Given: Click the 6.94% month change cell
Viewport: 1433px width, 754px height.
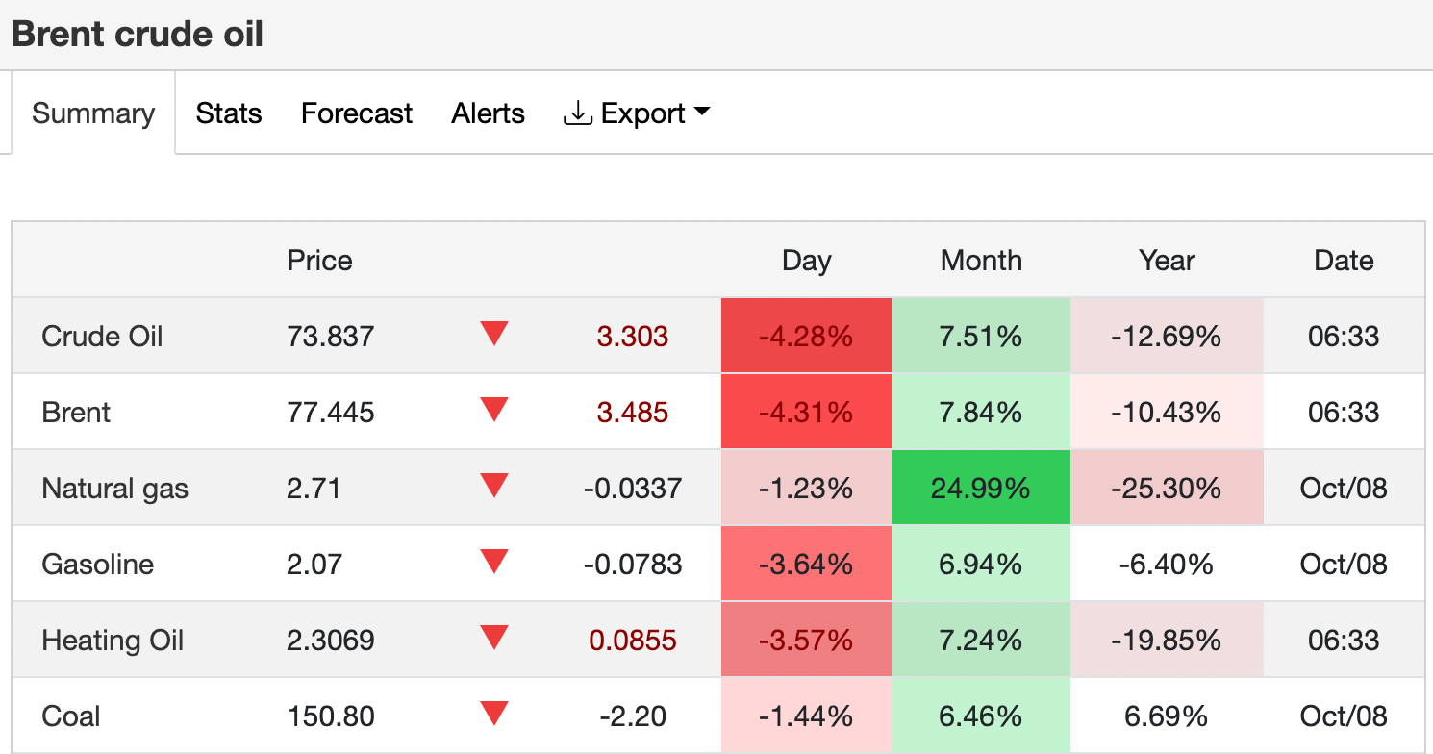Looking at the screenshot, I should pos(981,564).
